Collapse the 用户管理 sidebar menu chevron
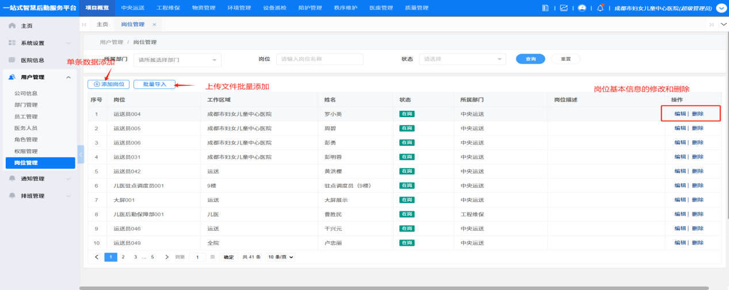Screen dimensions: 729x290 (x=68, y=77)
